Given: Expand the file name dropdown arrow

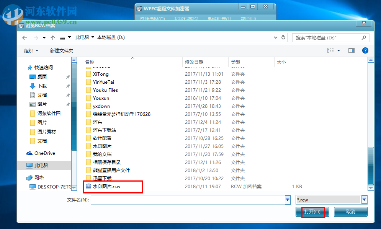Looking at the screenshot, I should 288,200.
